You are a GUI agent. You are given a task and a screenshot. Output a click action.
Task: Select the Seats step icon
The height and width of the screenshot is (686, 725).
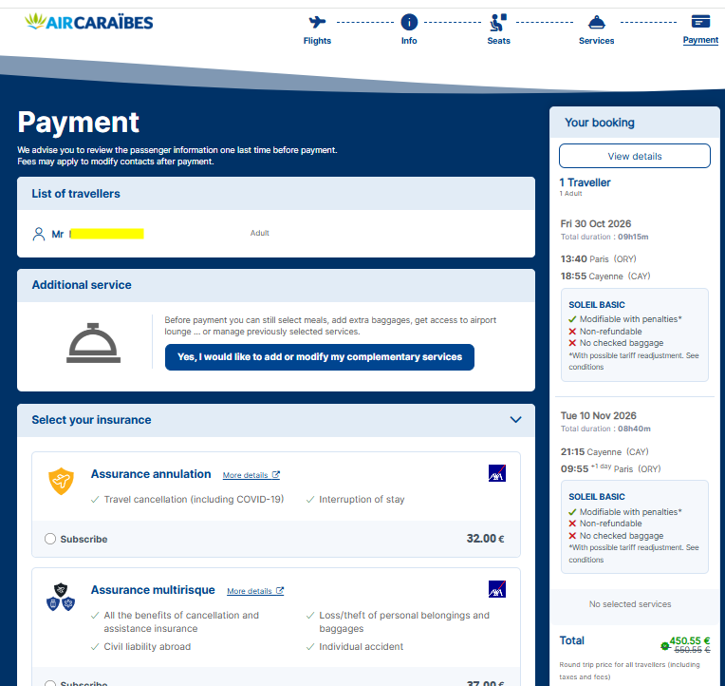click(498, 22)
